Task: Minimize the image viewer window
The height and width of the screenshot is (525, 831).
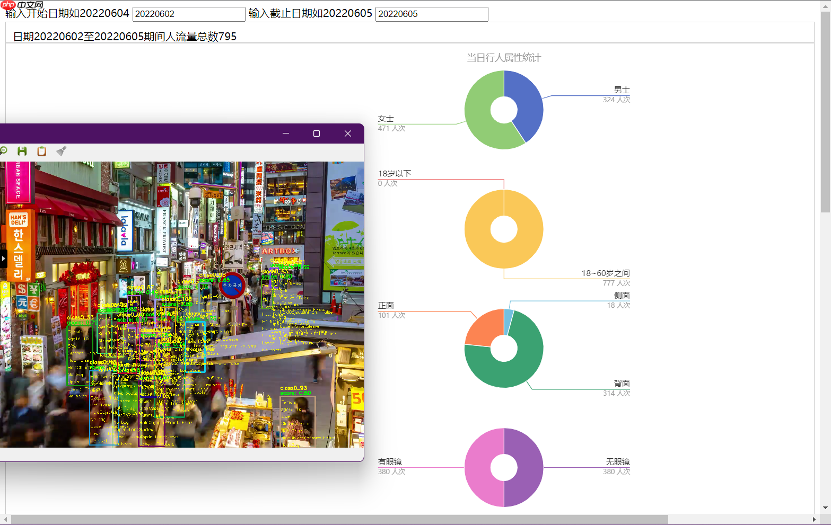Action: (286, 134)
